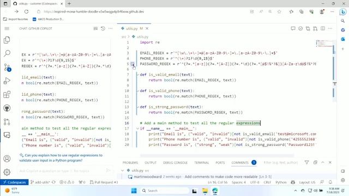Click the editor minimap

coord(324,44)
